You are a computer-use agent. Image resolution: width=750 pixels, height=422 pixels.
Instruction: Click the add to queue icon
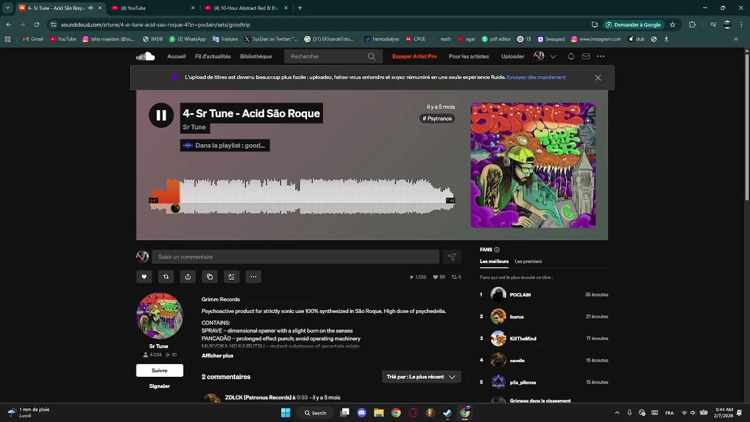pos(231,277)
